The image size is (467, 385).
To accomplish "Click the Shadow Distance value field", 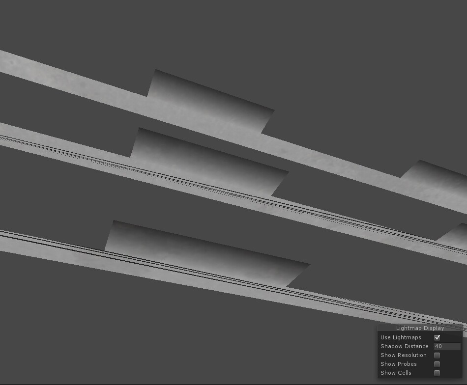I will (447, 346).
